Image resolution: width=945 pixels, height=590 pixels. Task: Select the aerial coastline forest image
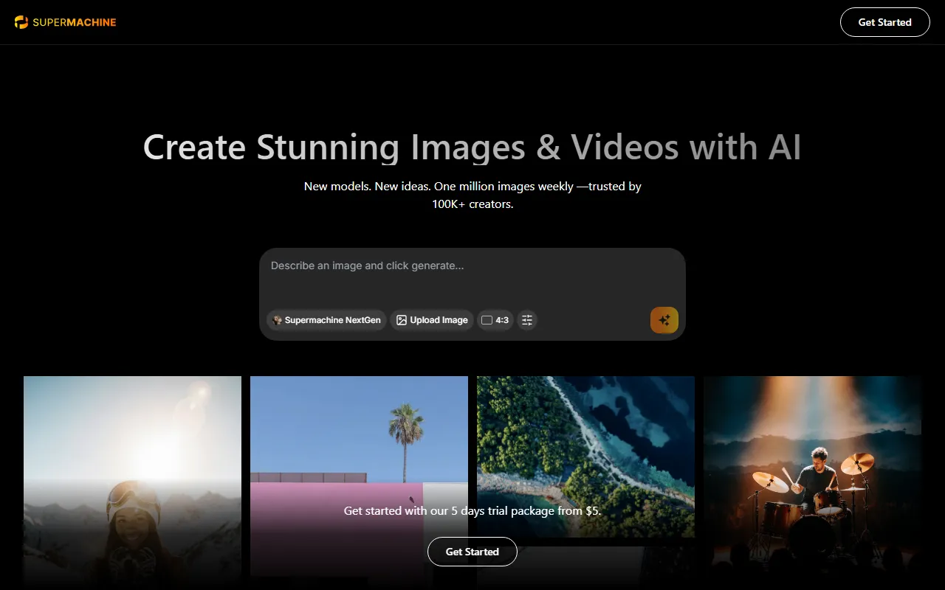pyautogui.click(x=585, y=442)
